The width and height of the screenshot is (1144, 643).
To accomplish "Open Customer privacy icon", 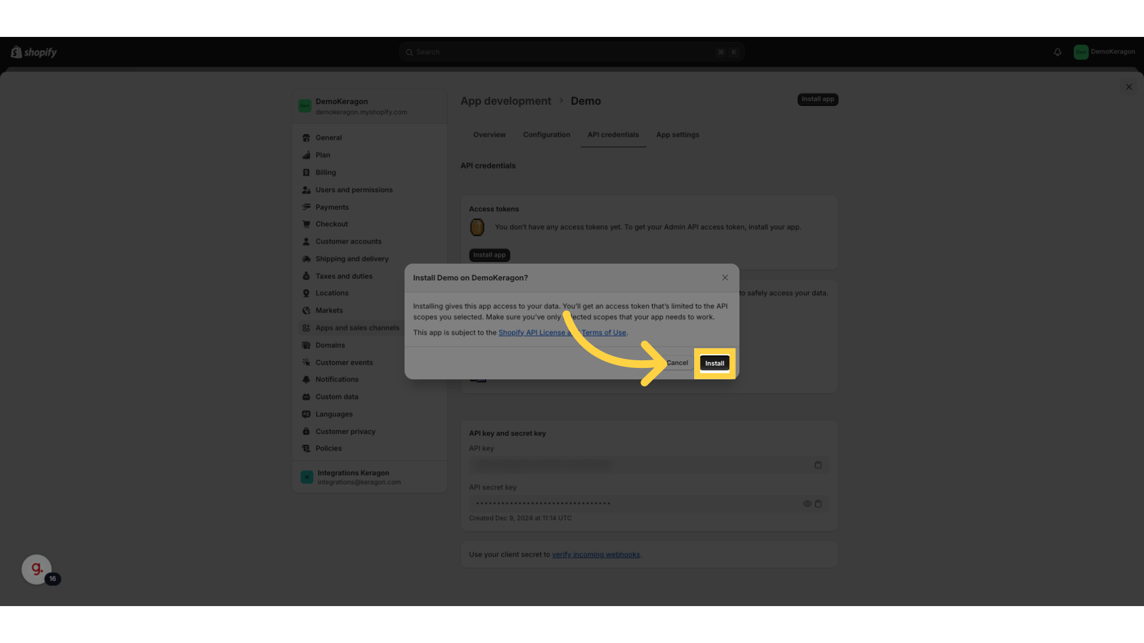I will point(306,432).
